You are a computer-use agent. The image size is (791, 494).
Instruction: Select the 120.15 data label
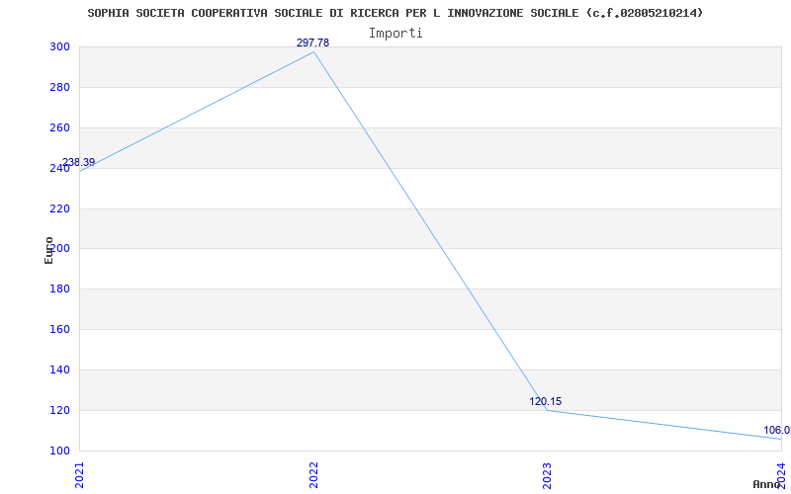pyautogui.click(x=546, y=402)
